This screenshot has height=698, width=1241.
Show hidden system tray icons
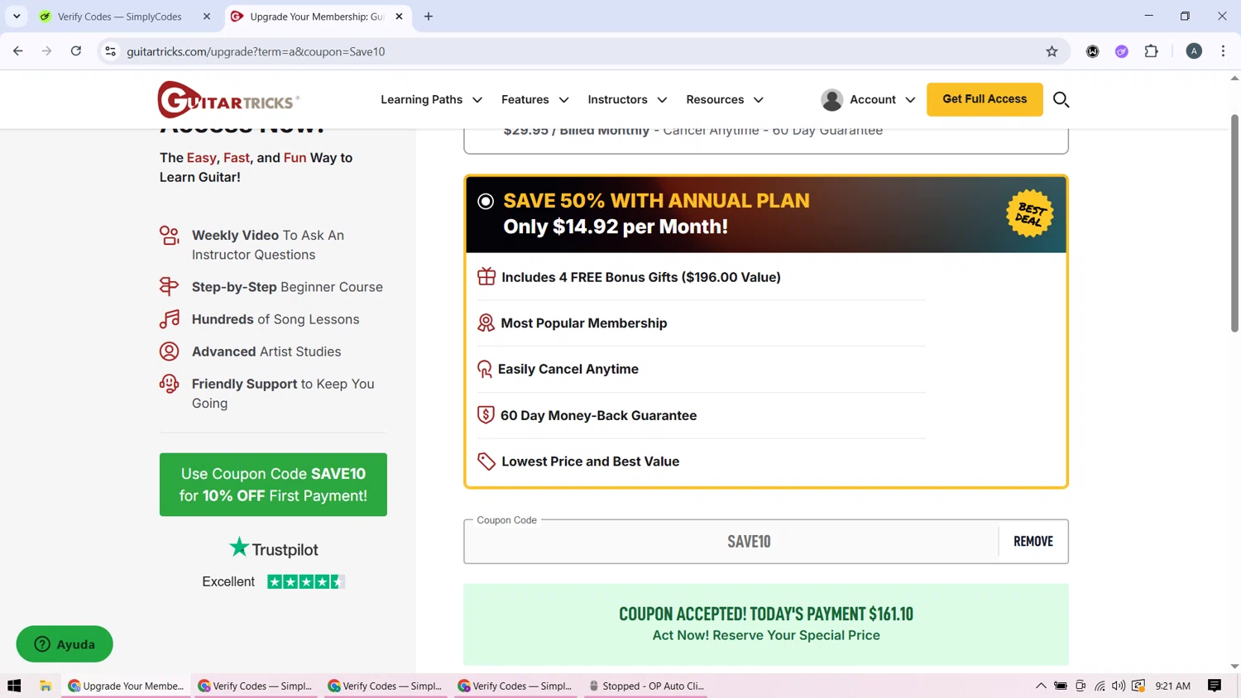pos(1041,686)
